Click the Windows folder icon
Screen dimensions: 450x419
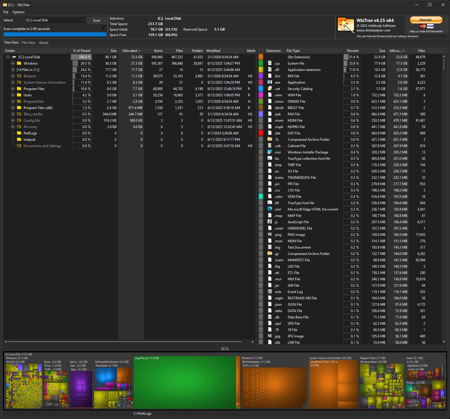tap(19, 63)
